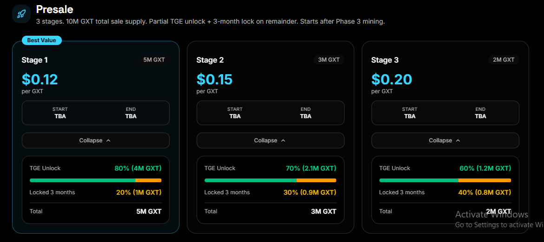The image size is (544, 242).
Task: Click the rocket Presale icon
Action: tap(21, 14)
